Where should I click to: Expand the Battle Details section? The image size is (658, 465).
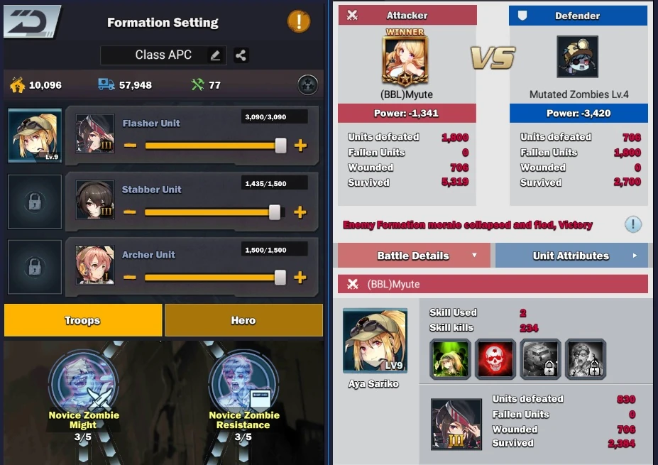414,256
